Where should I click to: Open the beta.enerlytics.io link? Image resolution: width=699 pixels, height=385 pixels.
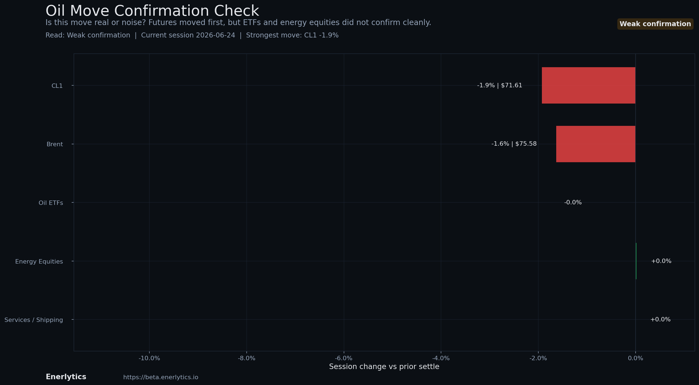point(161,377)
